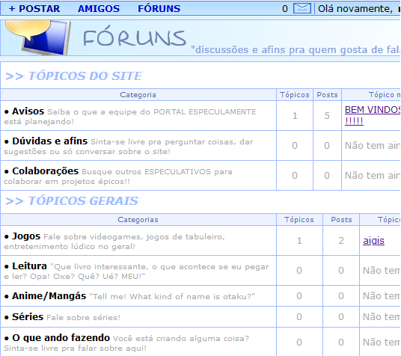401x356 pixels.
Task: Open the Avisos forum category
Action: (x=28, y=111)
